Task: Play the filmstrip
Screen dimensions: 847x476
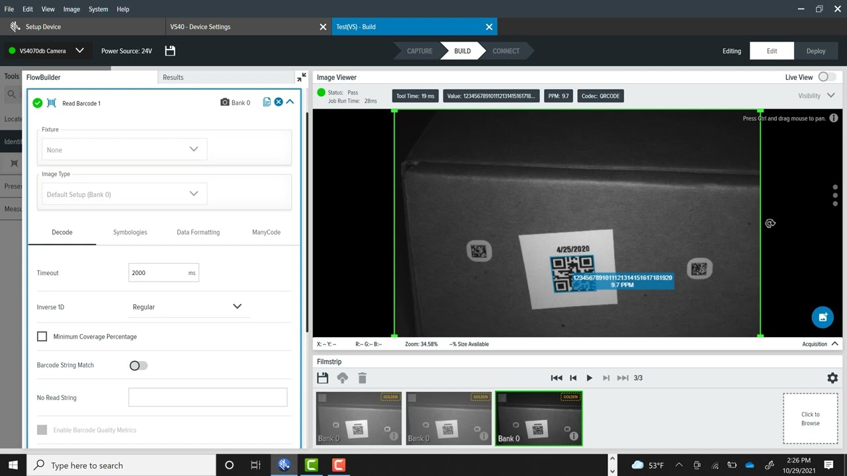Action: [x=589, y=378]
